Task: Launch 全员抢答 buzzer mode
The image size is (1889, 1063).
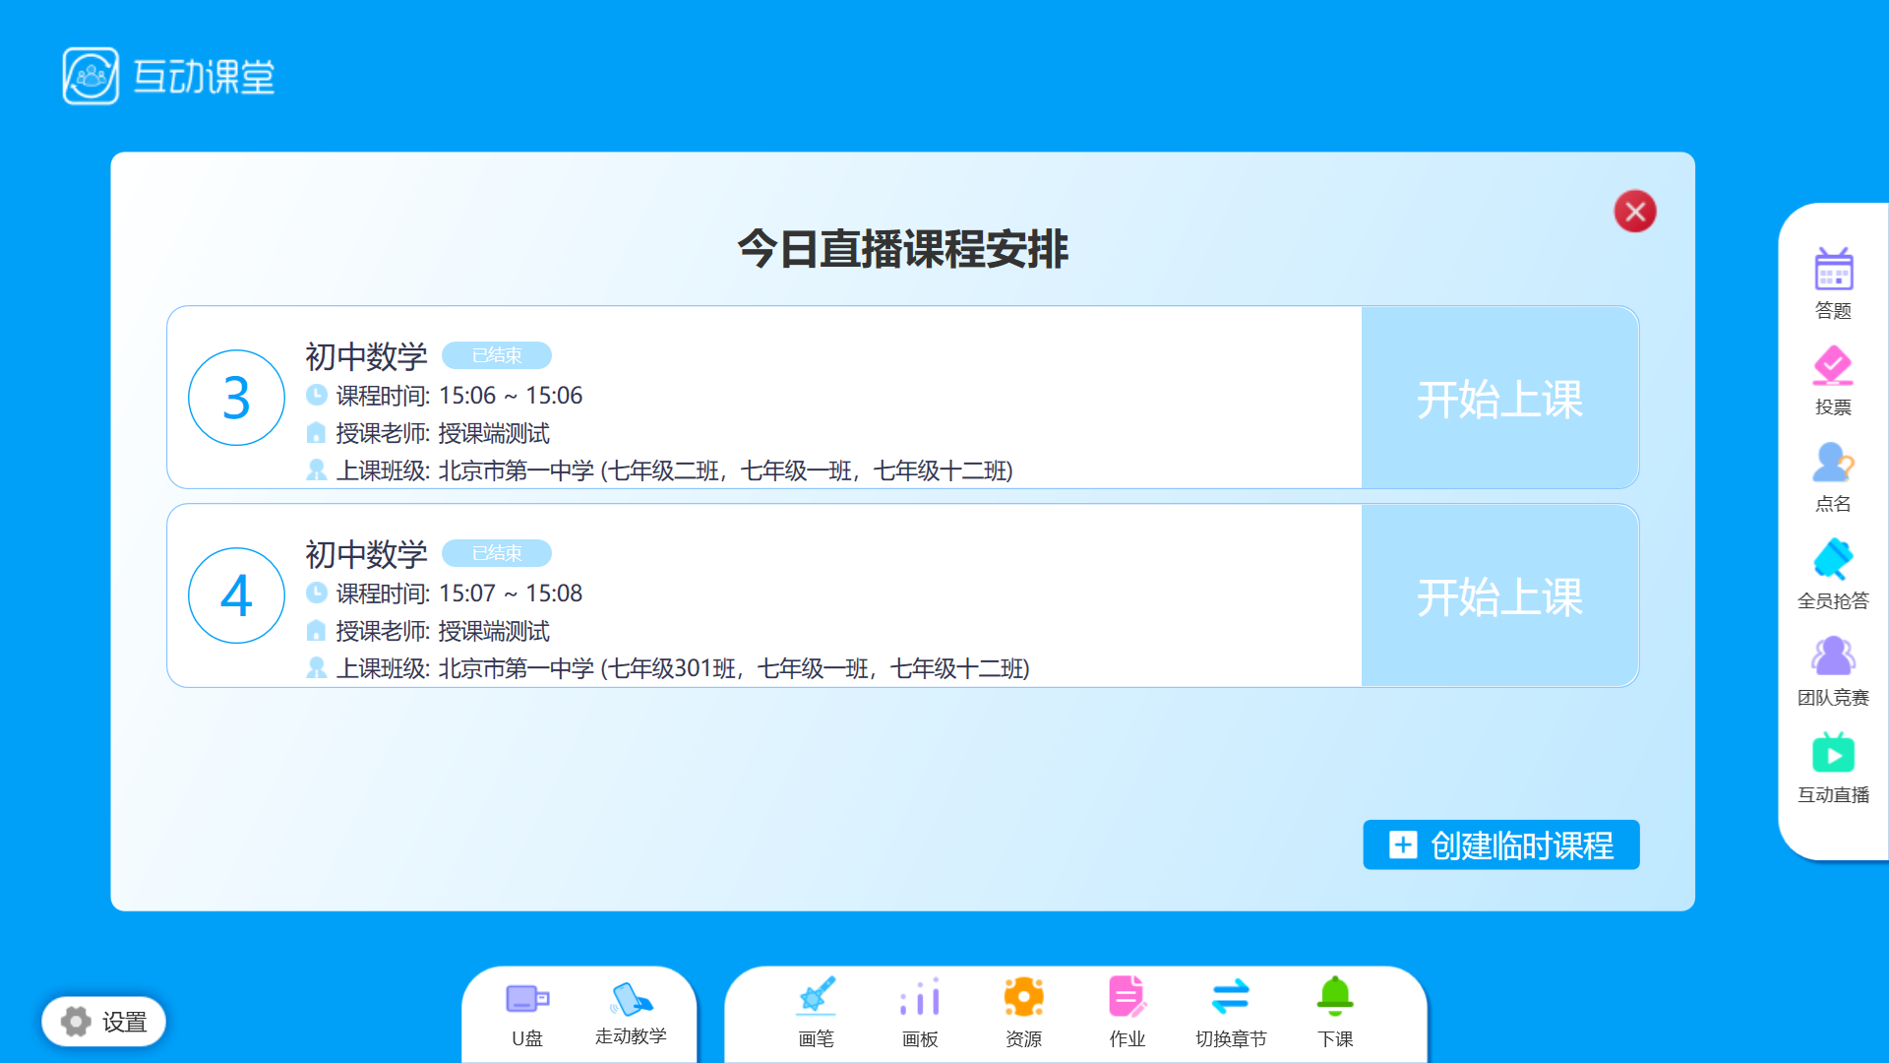Action: point(1833,574)
